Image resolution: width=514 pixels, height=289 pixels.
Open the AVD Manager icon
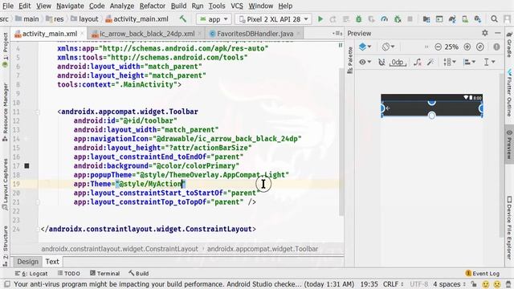point(465,19)
